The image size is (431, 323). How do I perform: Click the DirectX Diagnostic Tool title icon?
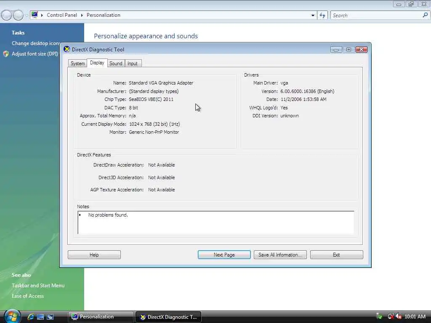67,49
